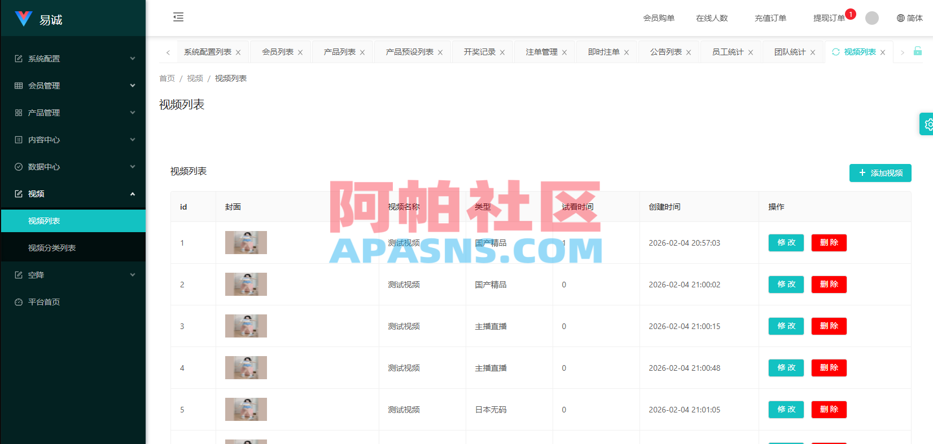933x444 pixels.
Task: Close the 公告列表 tab
Action: point(689,52)
